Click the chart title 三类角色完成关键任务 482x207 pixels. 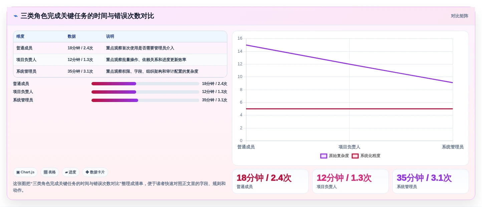(87, 16)
